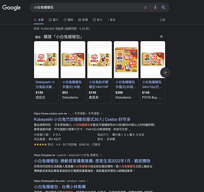Open 小白兔暖暖包 24hr/10p product link
The width and height of the screenshot is (204, 192).
(152, 84)
